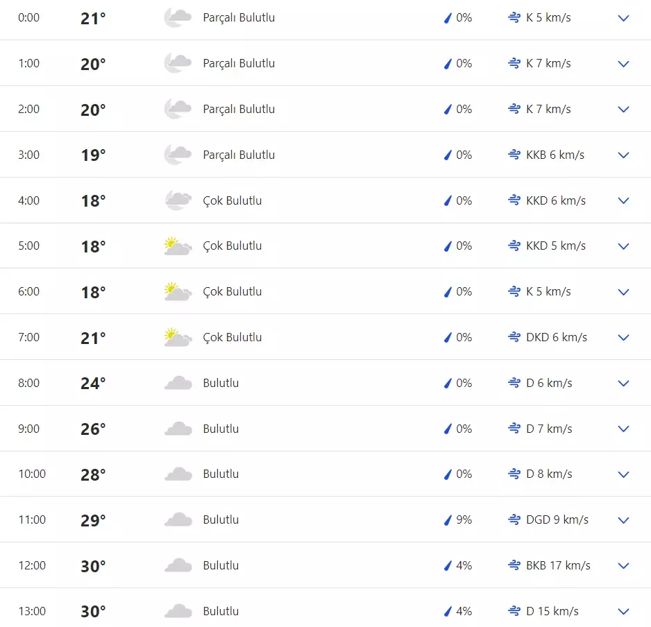Click the raindrop icon in the 13:00 row

tap(448, 611)
